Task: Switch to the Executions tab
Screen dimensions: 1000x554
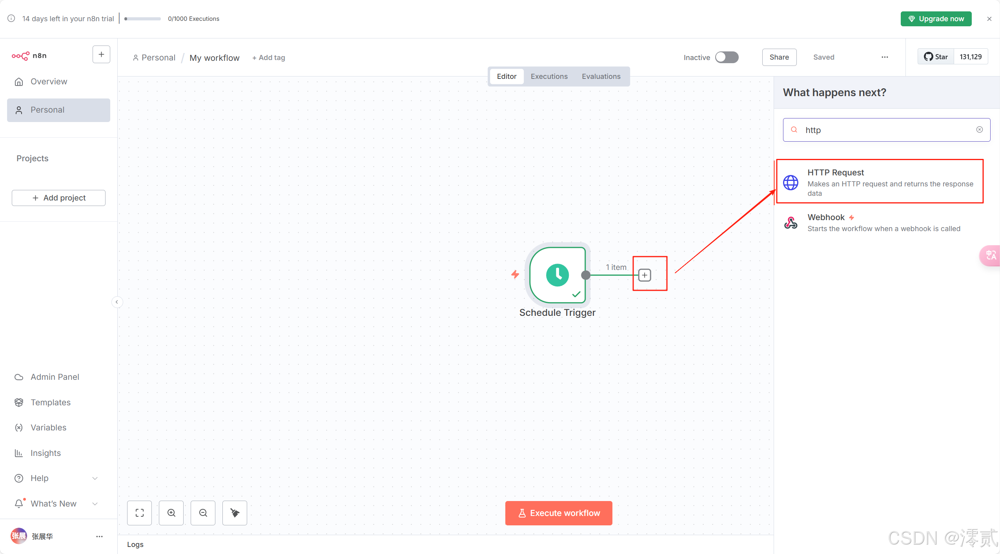Action: pos(549,77)
